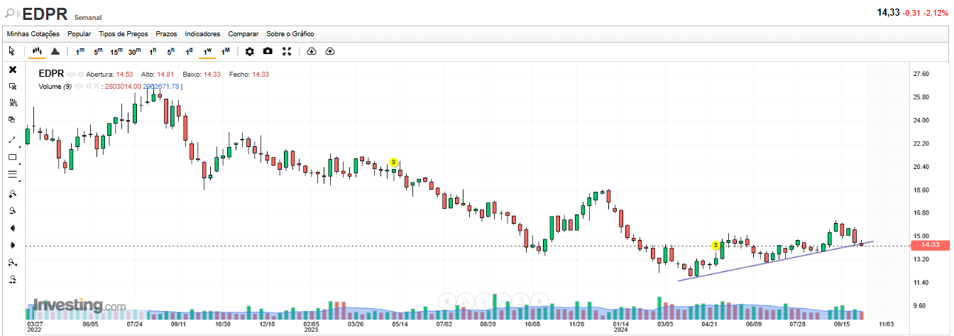Click the cloud upload (save chart) icon
Viewport: 954px width, 336px height.
coord(330,51)
